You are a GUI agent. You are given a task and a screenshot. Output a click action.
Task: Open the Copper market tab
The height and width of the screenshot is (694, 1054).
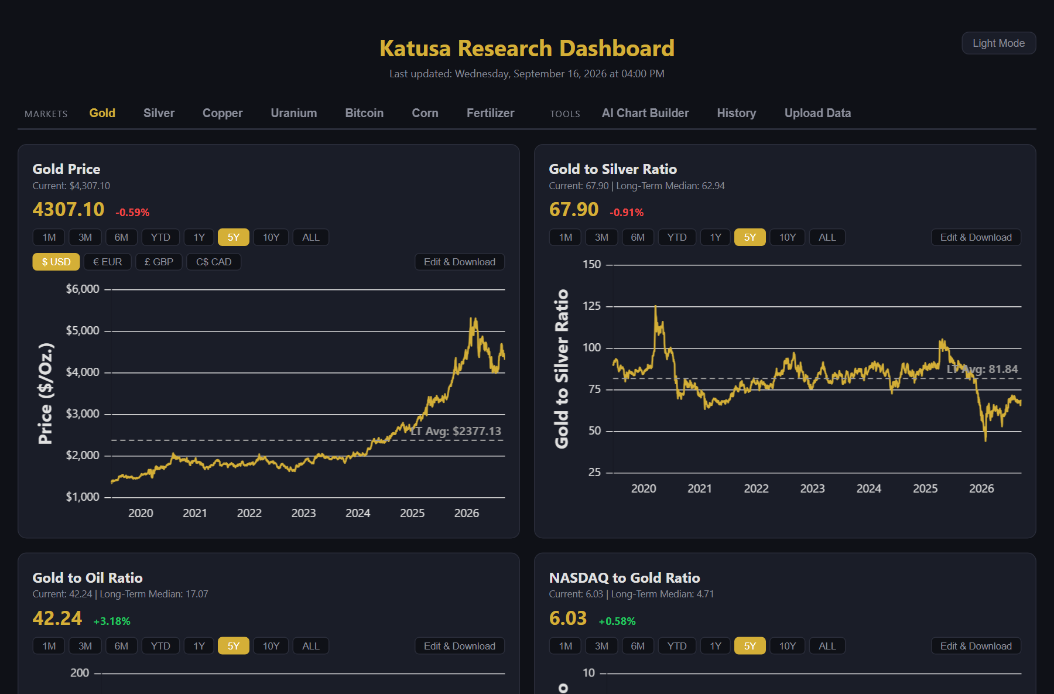click(223, 113)
